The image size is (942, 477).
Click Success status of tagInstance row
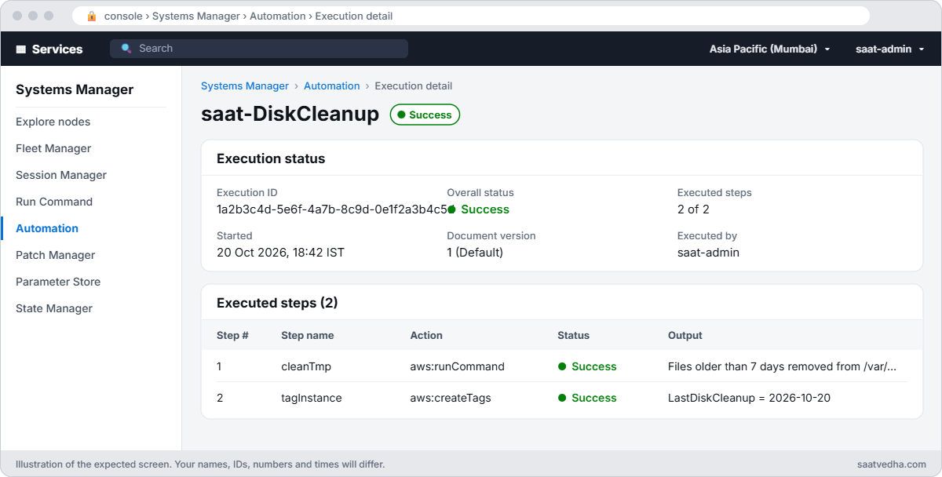click(587, 398)
